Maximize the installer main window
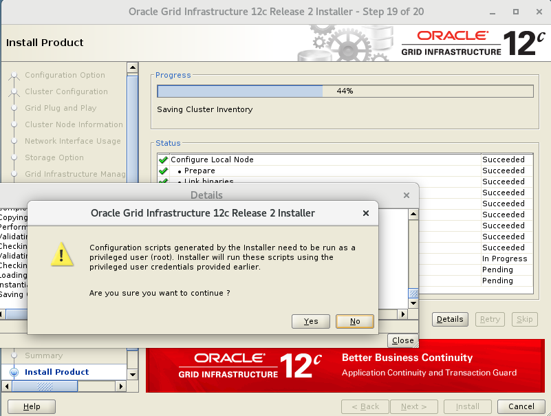Viewport: 551px width, 416px height. (x=515, y=12)
